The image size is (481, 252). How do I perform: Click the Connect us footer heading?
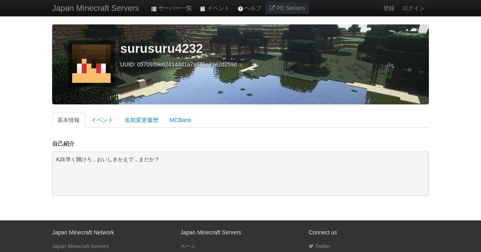point(323,232)
